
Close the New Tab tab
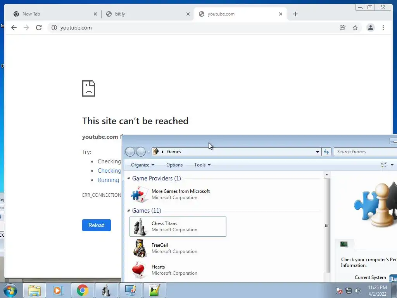pyautogui.click(x=95, y=14)
